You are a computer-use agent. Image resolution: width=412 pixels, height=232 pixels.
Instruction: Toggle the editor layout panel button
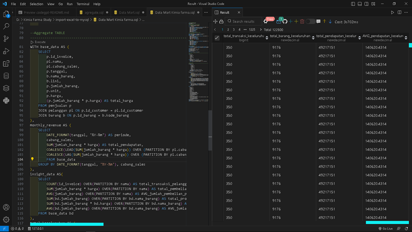pos(360,4)
